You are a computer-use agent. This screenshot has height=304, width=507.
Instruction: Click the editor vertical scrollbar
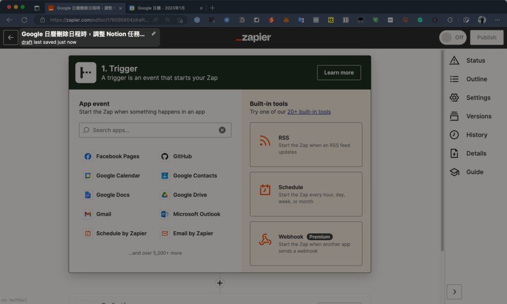pos(442,151)
